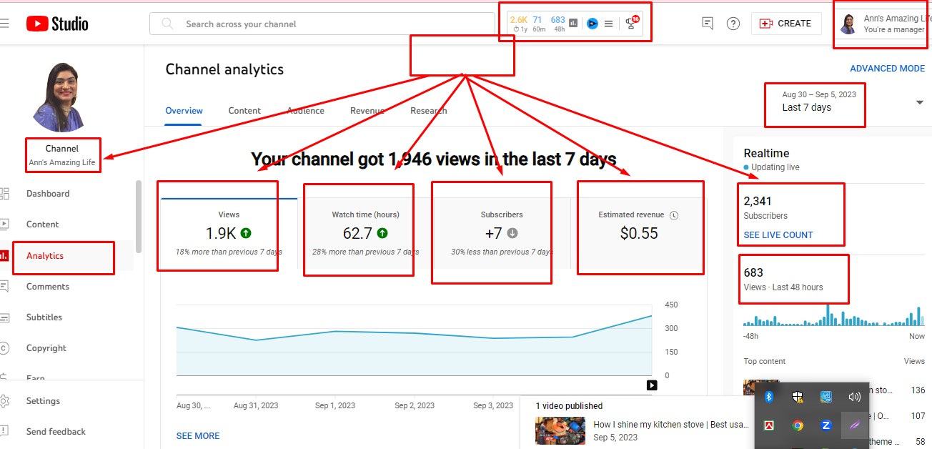
Task: Click the search across your channel field
Action: click(322, 24)
